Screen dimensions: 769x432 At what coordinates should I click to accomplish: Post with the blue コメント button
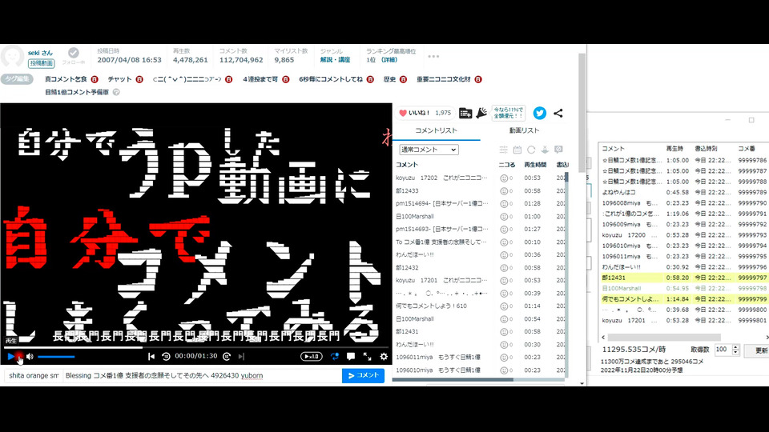pyautogui.click(x=363, y=376)
